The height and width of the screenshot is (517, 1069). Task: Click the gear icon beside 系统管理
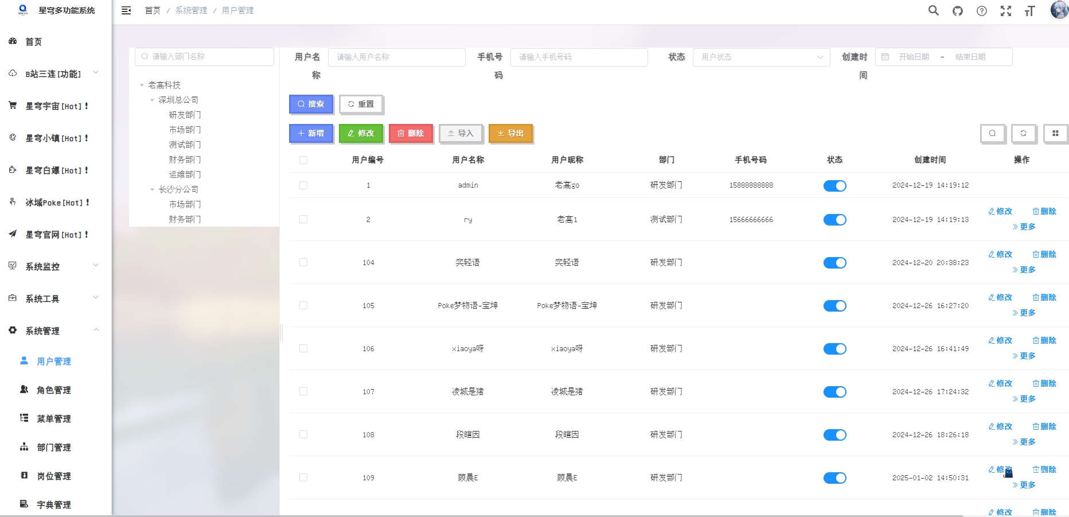pos(13,330)
